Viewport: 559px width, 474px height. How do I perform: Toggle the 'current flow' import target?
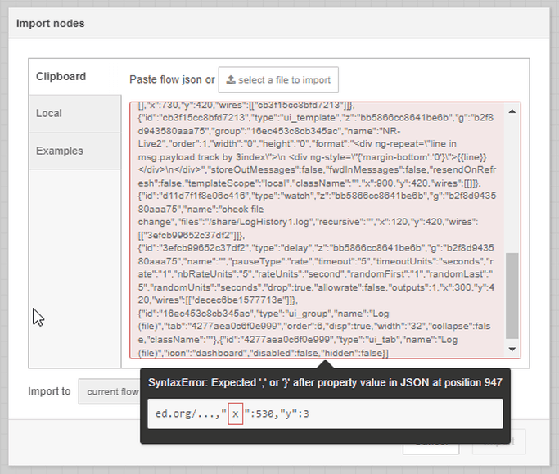pos(111,391)
